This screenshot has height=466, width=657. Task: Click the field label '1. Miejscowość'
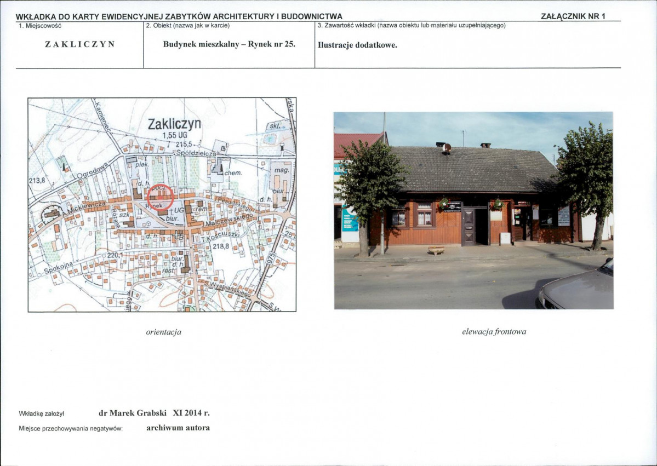(40, 26)
